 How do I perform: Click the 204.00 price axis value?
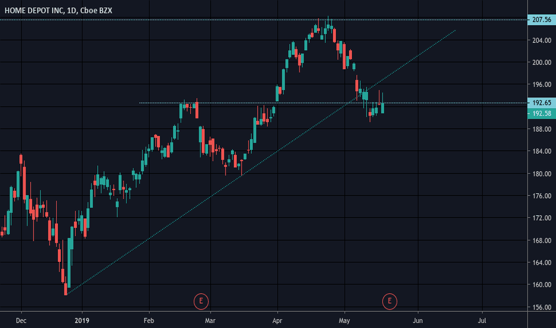coord(542,41)
